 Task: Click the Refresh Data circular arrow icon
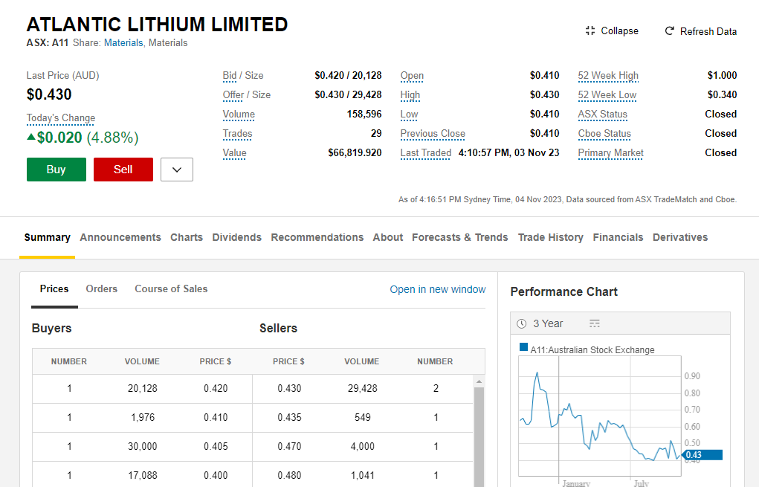670,31
